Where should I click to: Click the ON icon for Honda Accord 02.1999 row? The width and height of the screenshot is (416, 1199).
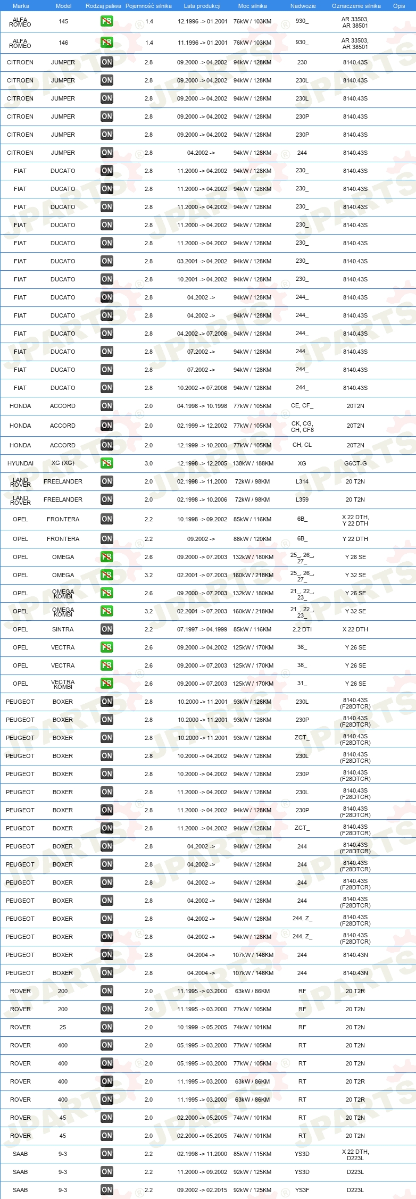pos(106,426)
